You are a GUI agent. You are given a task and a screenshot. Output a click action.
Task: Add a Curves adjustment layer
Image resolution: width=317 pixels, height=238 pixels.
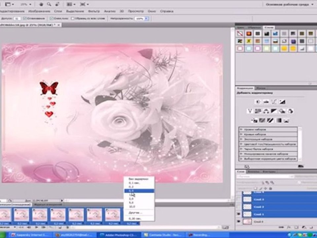coord(274,102)
